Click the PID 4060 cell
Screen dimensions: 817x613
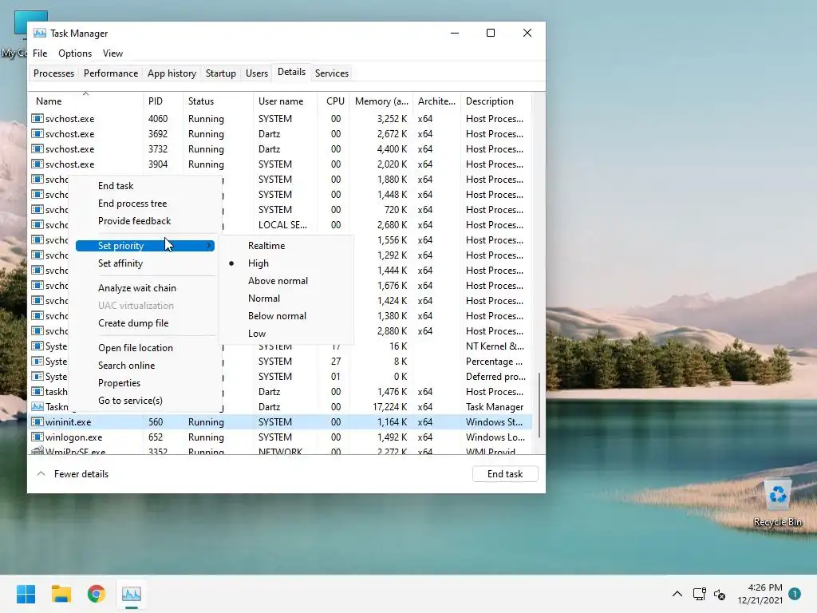click(x=158, y=118)
